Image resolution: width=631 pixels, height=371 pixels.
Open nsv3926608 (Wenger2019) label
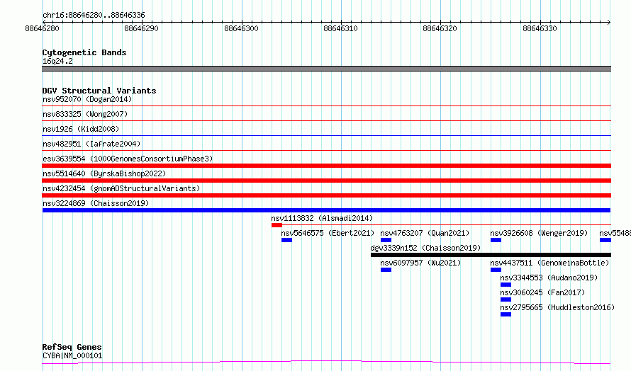click(x=539, y=233)
